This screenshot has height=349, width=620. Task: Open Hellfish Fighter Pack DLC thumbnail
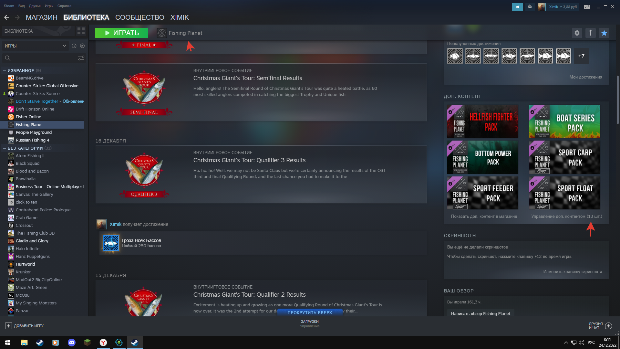coord(483,122)
